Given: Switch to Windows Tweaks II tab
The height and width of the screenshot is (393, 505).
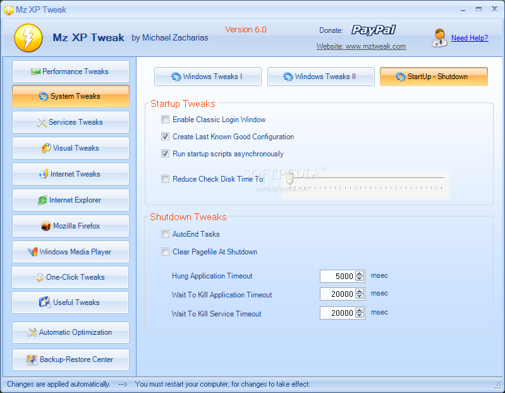Looking at the screenshot, I should [x=321, y=77].
